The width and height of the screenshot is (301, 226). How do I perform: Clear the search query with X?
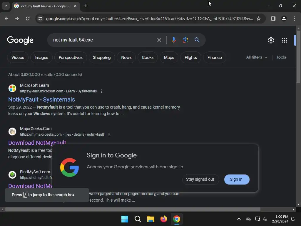[x=159, y=40]
